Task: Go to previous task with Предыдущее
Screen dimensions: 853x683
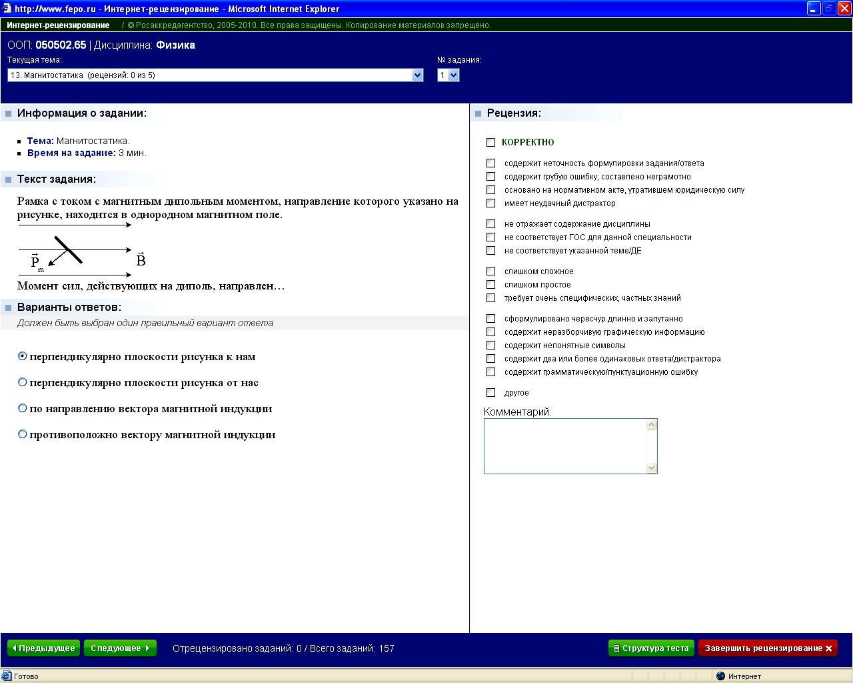Action: pos(43,648)
